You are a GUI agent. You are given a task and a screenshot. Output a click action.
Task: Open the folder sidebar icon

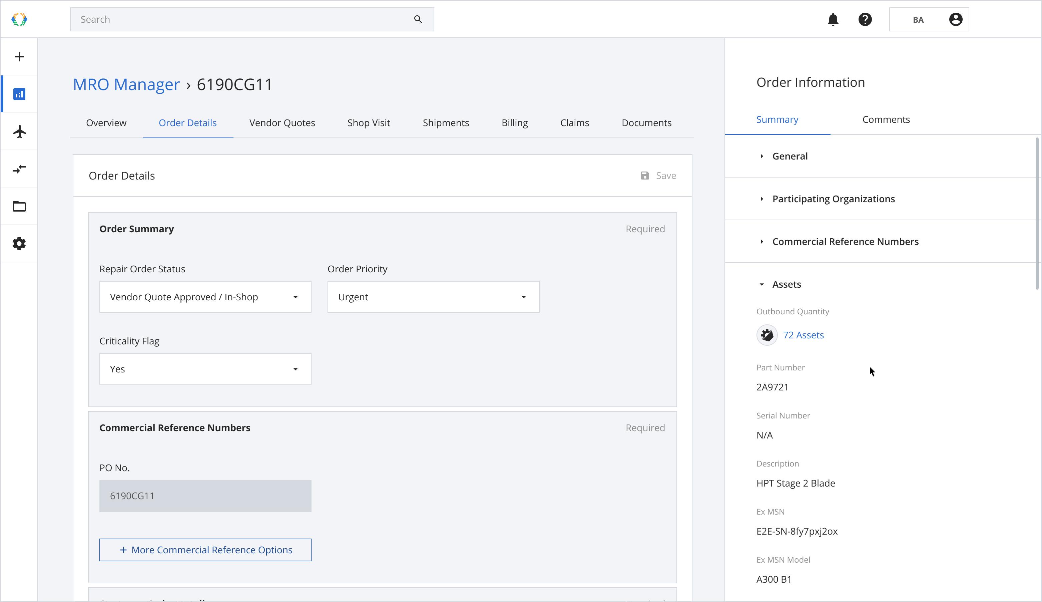pyautogui.click(x=19, y=206)
